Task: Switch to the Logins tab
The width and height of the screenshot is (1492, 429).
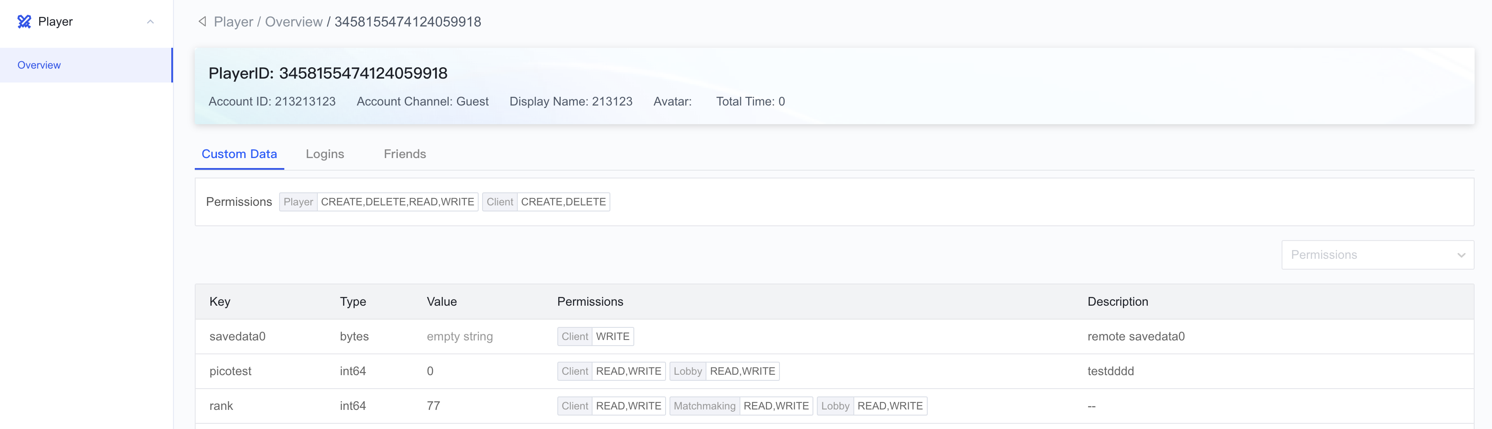Action: click(325, 154)
